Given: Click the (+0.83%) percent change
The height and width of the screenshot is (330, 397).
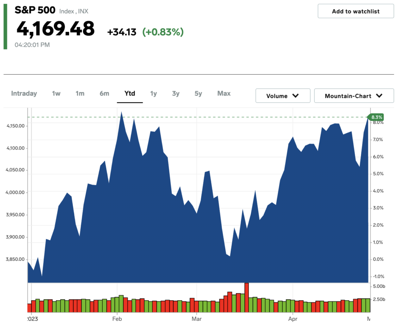Looking at the screenshot, I should point(163,32).
